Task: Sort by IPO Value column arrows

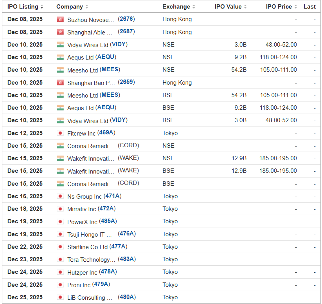Action: click(245, 7)
